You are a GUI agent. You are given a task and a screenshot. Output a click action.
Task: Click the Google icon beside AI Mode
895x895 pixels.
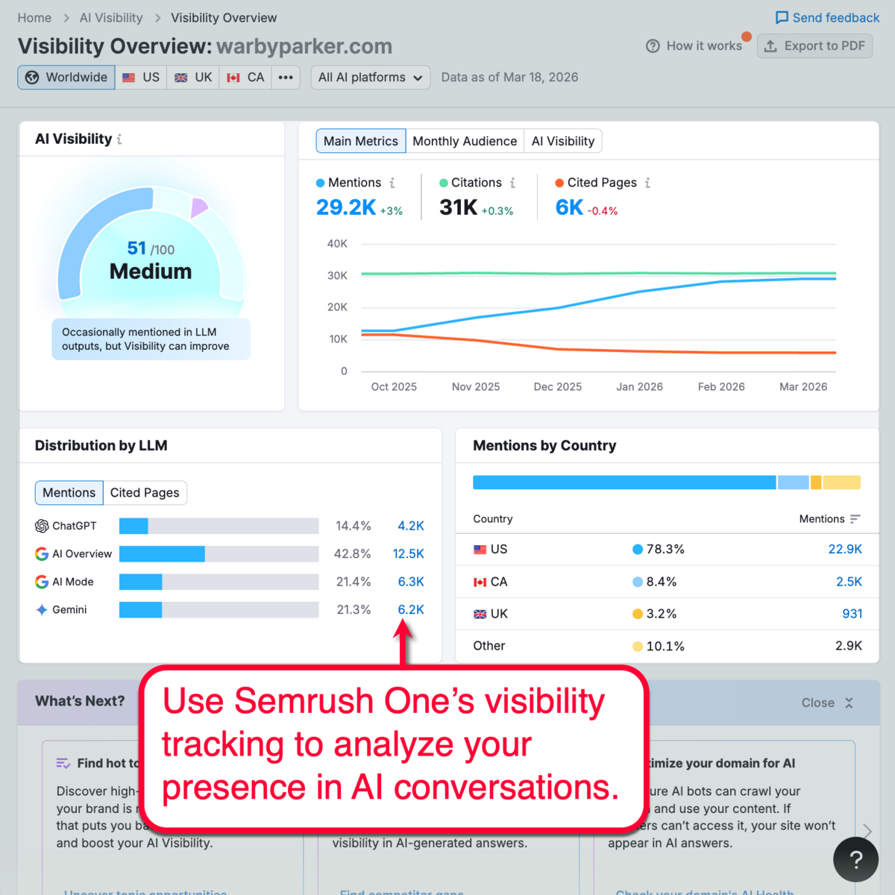[x=41, y=582]
